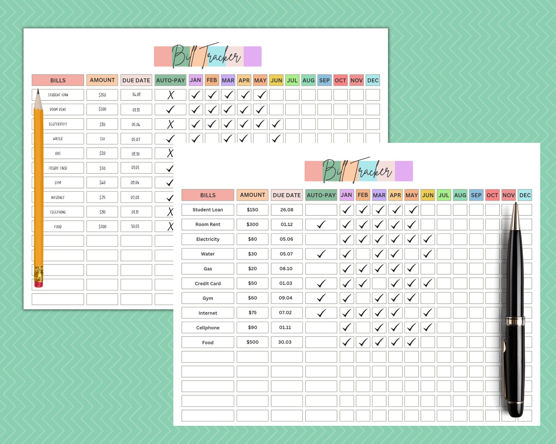Toggle Water AUTO-PAY checkmark on front sheet
Image resolution: width=556 pixels, height=444 pixels.
pyautogui.click(x=321, y=254)
